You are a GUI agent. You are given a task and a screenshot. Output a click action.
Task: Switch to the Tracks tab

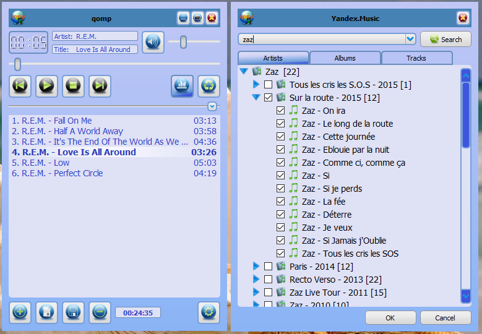[x=416, y=58]
